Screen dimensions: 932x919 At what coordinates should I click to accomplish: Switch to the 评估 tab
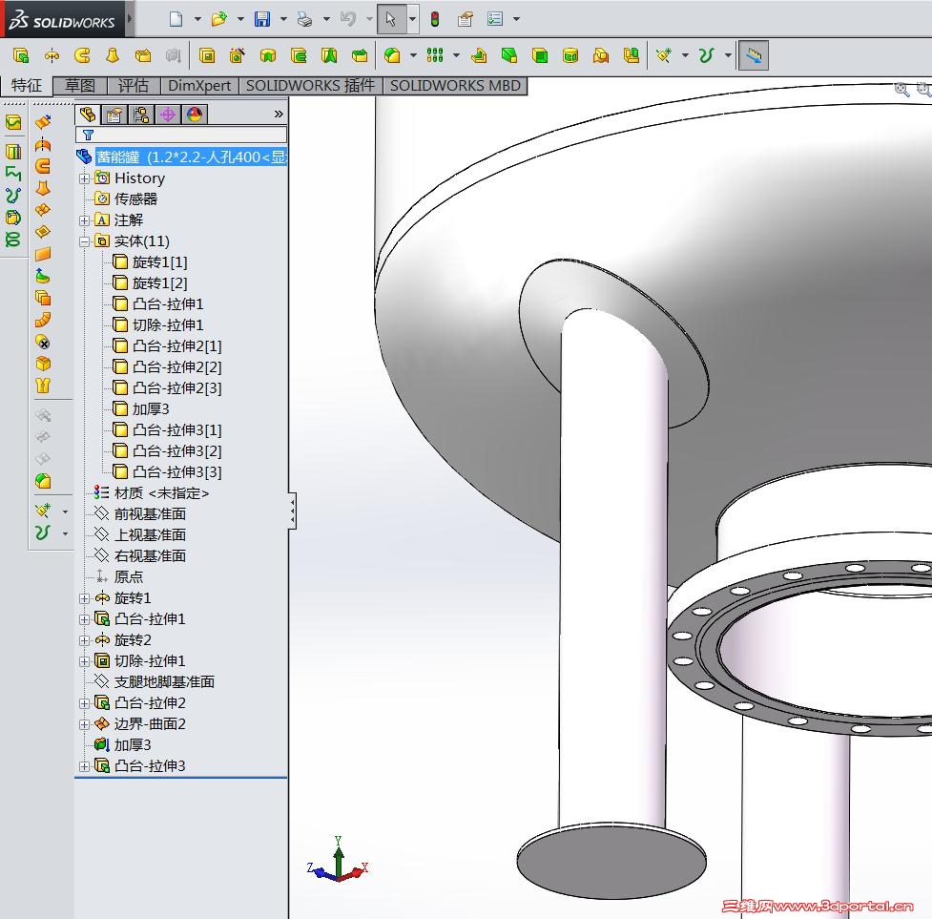point(134,86)
